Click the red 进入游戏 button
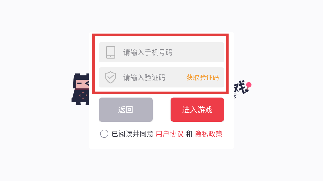The width and height of the screenshot is (323, 181). coord(197,110)
